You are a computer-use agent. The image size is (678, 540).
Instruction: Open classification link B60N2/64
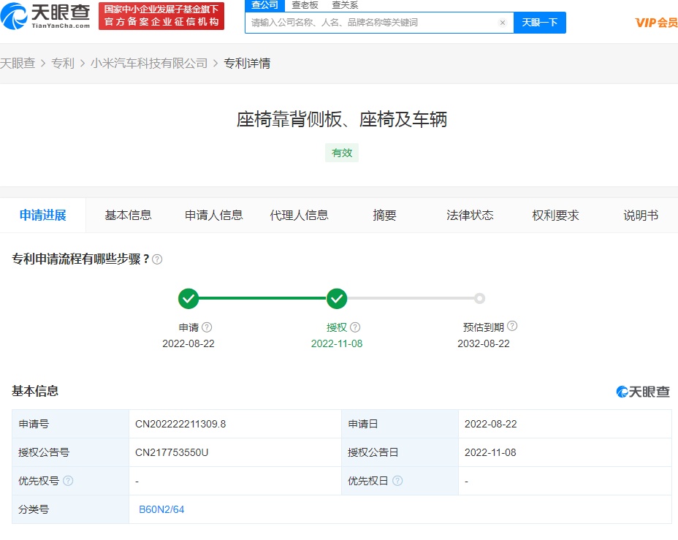click(x=161, y=509)
